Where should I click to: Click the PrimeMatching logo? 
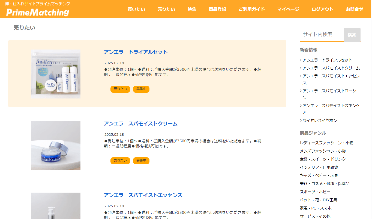(x=38, y=12)
